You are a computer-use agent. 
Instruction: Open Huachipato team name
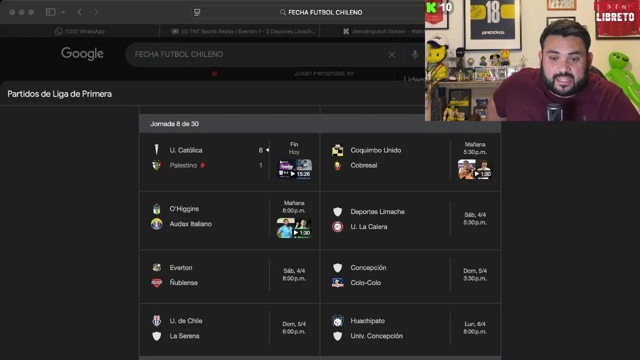(367, 321)
